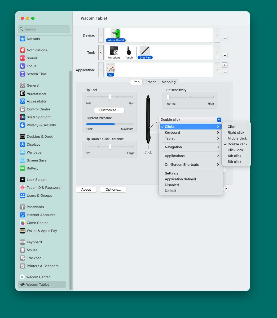This screenshot has height=318, width=277.
Task: Open Wacom Center from the sidebar
Action: coord(38,277)
